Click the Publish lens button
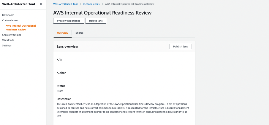 [180, 46]
